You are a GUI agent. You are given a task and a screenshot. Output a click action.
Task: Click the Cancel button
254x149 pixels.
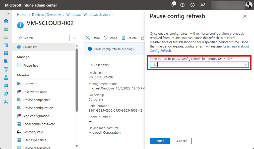tap(182, 141)
